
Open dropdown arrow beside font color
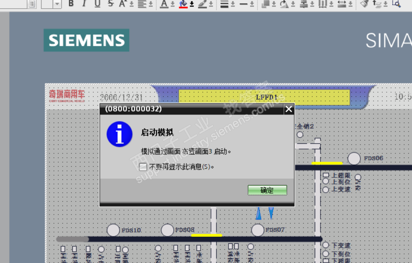173,4
